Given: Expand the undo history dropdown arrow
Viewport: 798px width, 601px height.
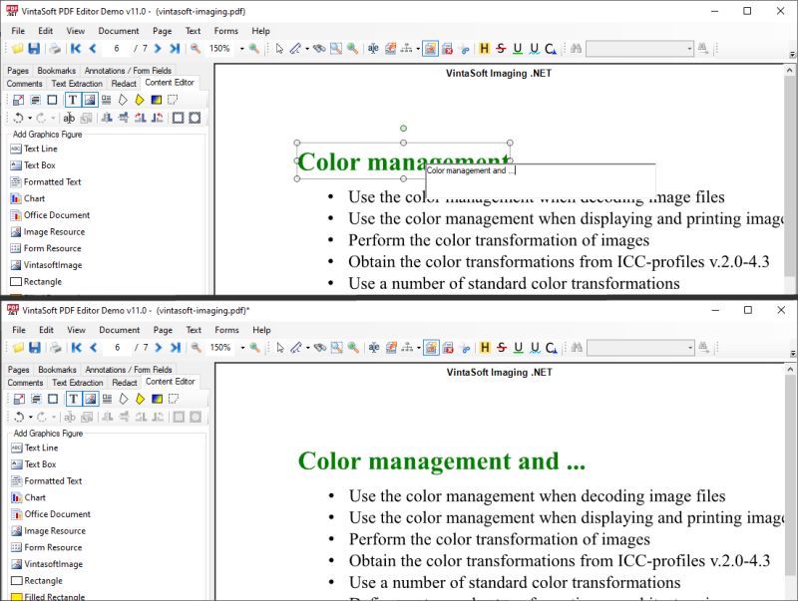Looking at the screenshot, I should [29, 117].
